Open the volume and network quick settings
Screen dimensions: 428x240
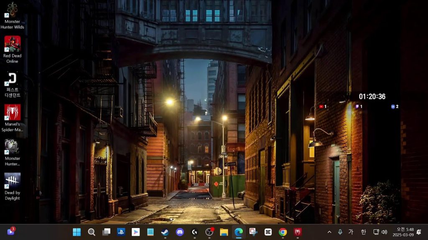click(380, 232)
